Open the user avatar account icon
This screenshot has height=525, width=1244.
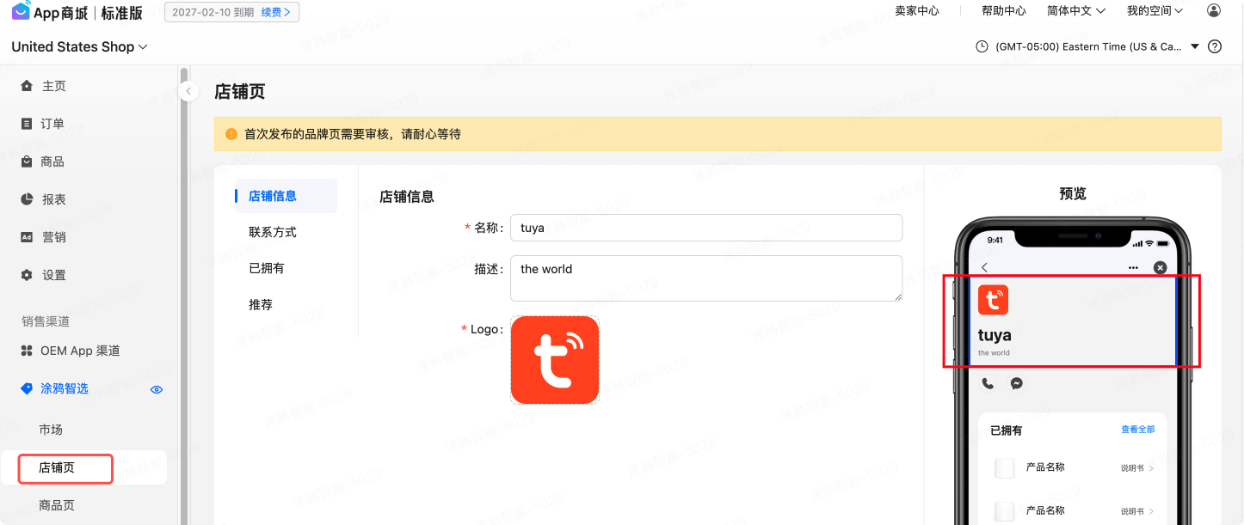(1214, 11)
